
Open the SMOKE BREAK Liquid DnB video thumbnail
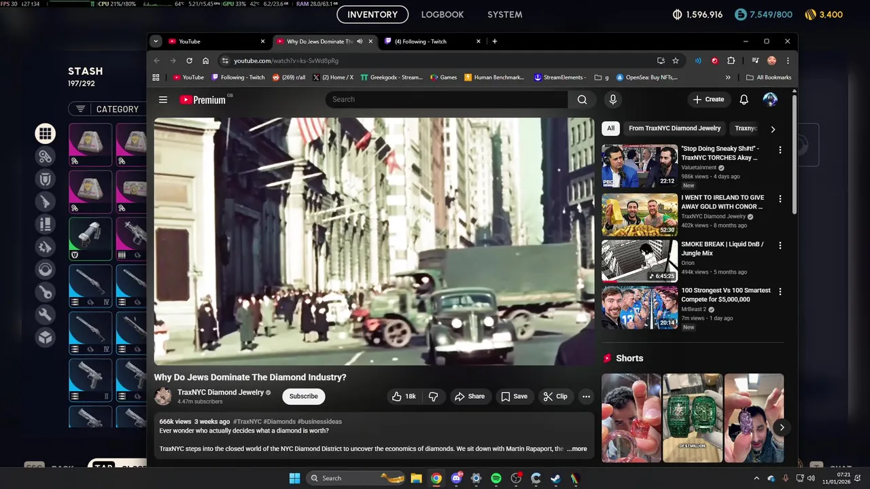[x=640, y=261]
